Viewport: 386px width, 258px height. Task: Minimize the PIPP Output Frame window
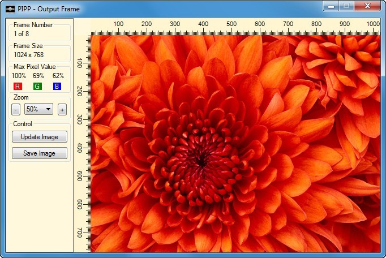coord(331,6)
